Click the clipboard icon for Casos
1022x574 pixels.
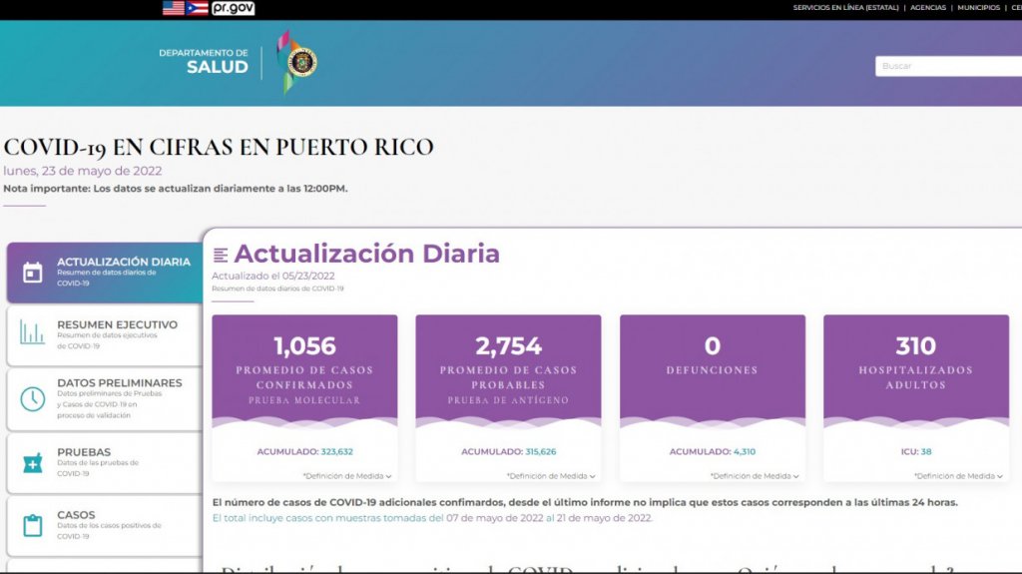click(33, 525)
